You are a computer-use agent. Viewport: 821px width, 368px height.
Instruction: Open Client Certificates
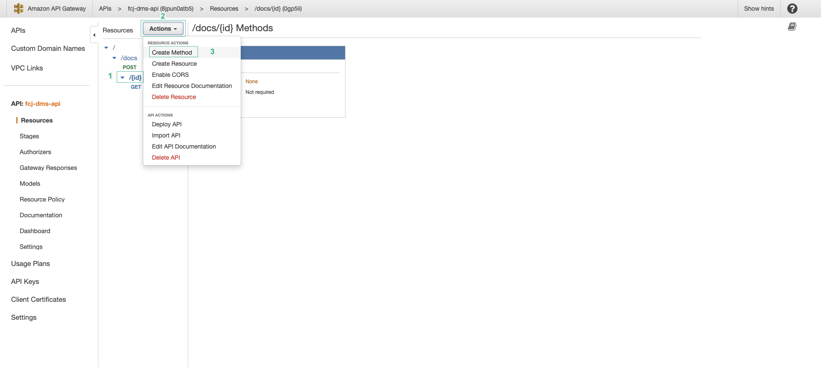point(38,299)
